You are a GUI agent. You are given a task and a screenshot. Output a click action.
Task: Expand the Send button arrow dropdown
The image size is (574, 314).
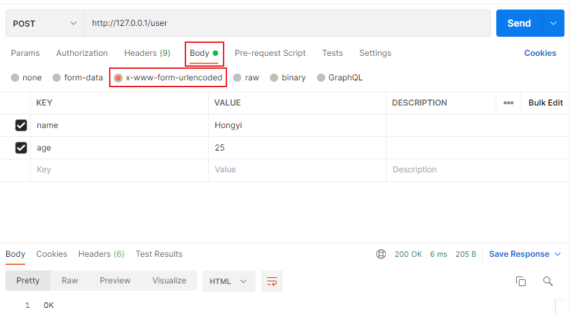pos(553,23)
